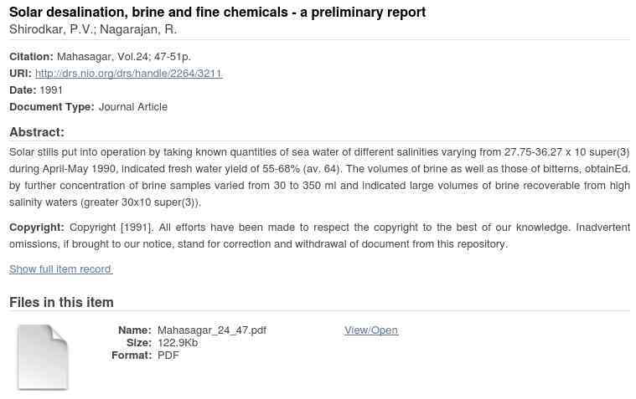This screenshot has width=636, height=399.
Task: Click the Copyright label
Action: [x=37, y=228]
